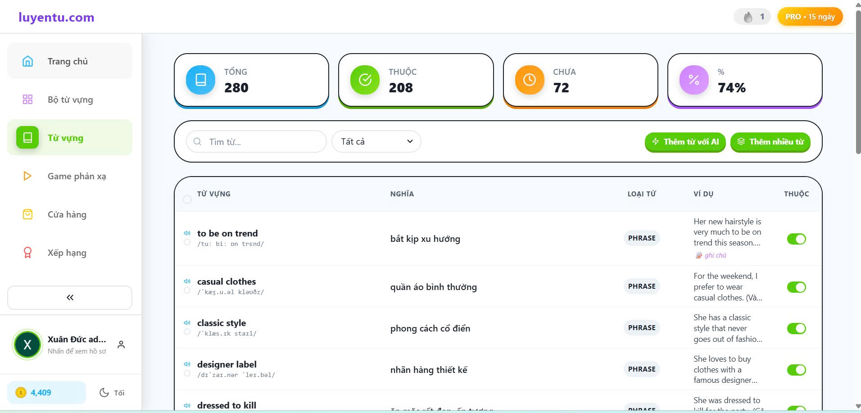This screenshot has width=861, height=413.
Task: Toggle off learned for "to be on trend"
Action: [796, 239]
